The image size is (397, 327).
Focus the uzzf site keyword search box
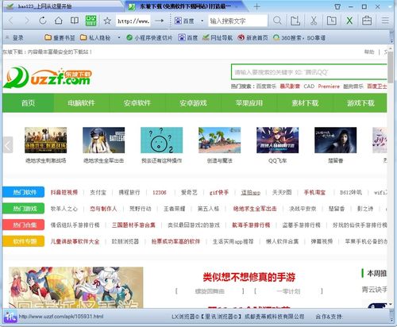pyautogui.click(x=309, y=72)
